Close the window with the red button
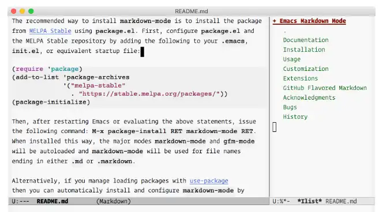Image resolution: width=379 pixels, height=212 pixels. click(13, 12)
